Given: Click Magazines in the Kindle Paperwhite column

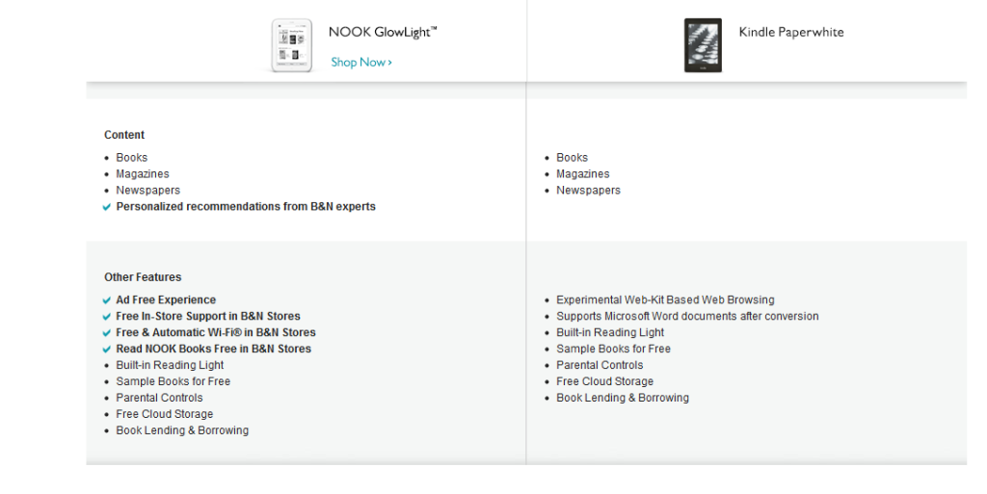Looking at the screenshot, I should 582,174.
